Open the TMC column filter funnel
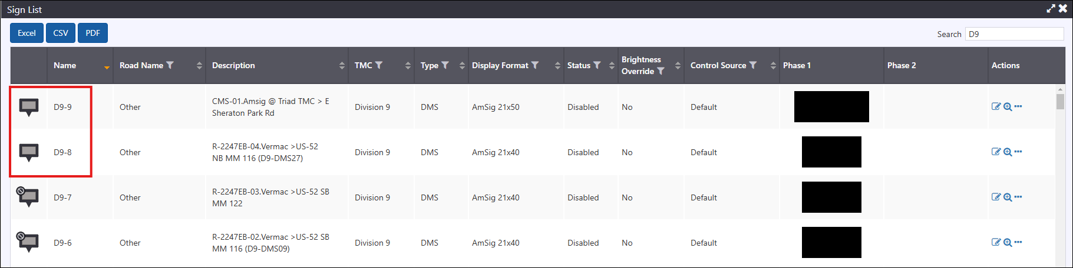The image size is (1073, 268). tap(379, 65)
